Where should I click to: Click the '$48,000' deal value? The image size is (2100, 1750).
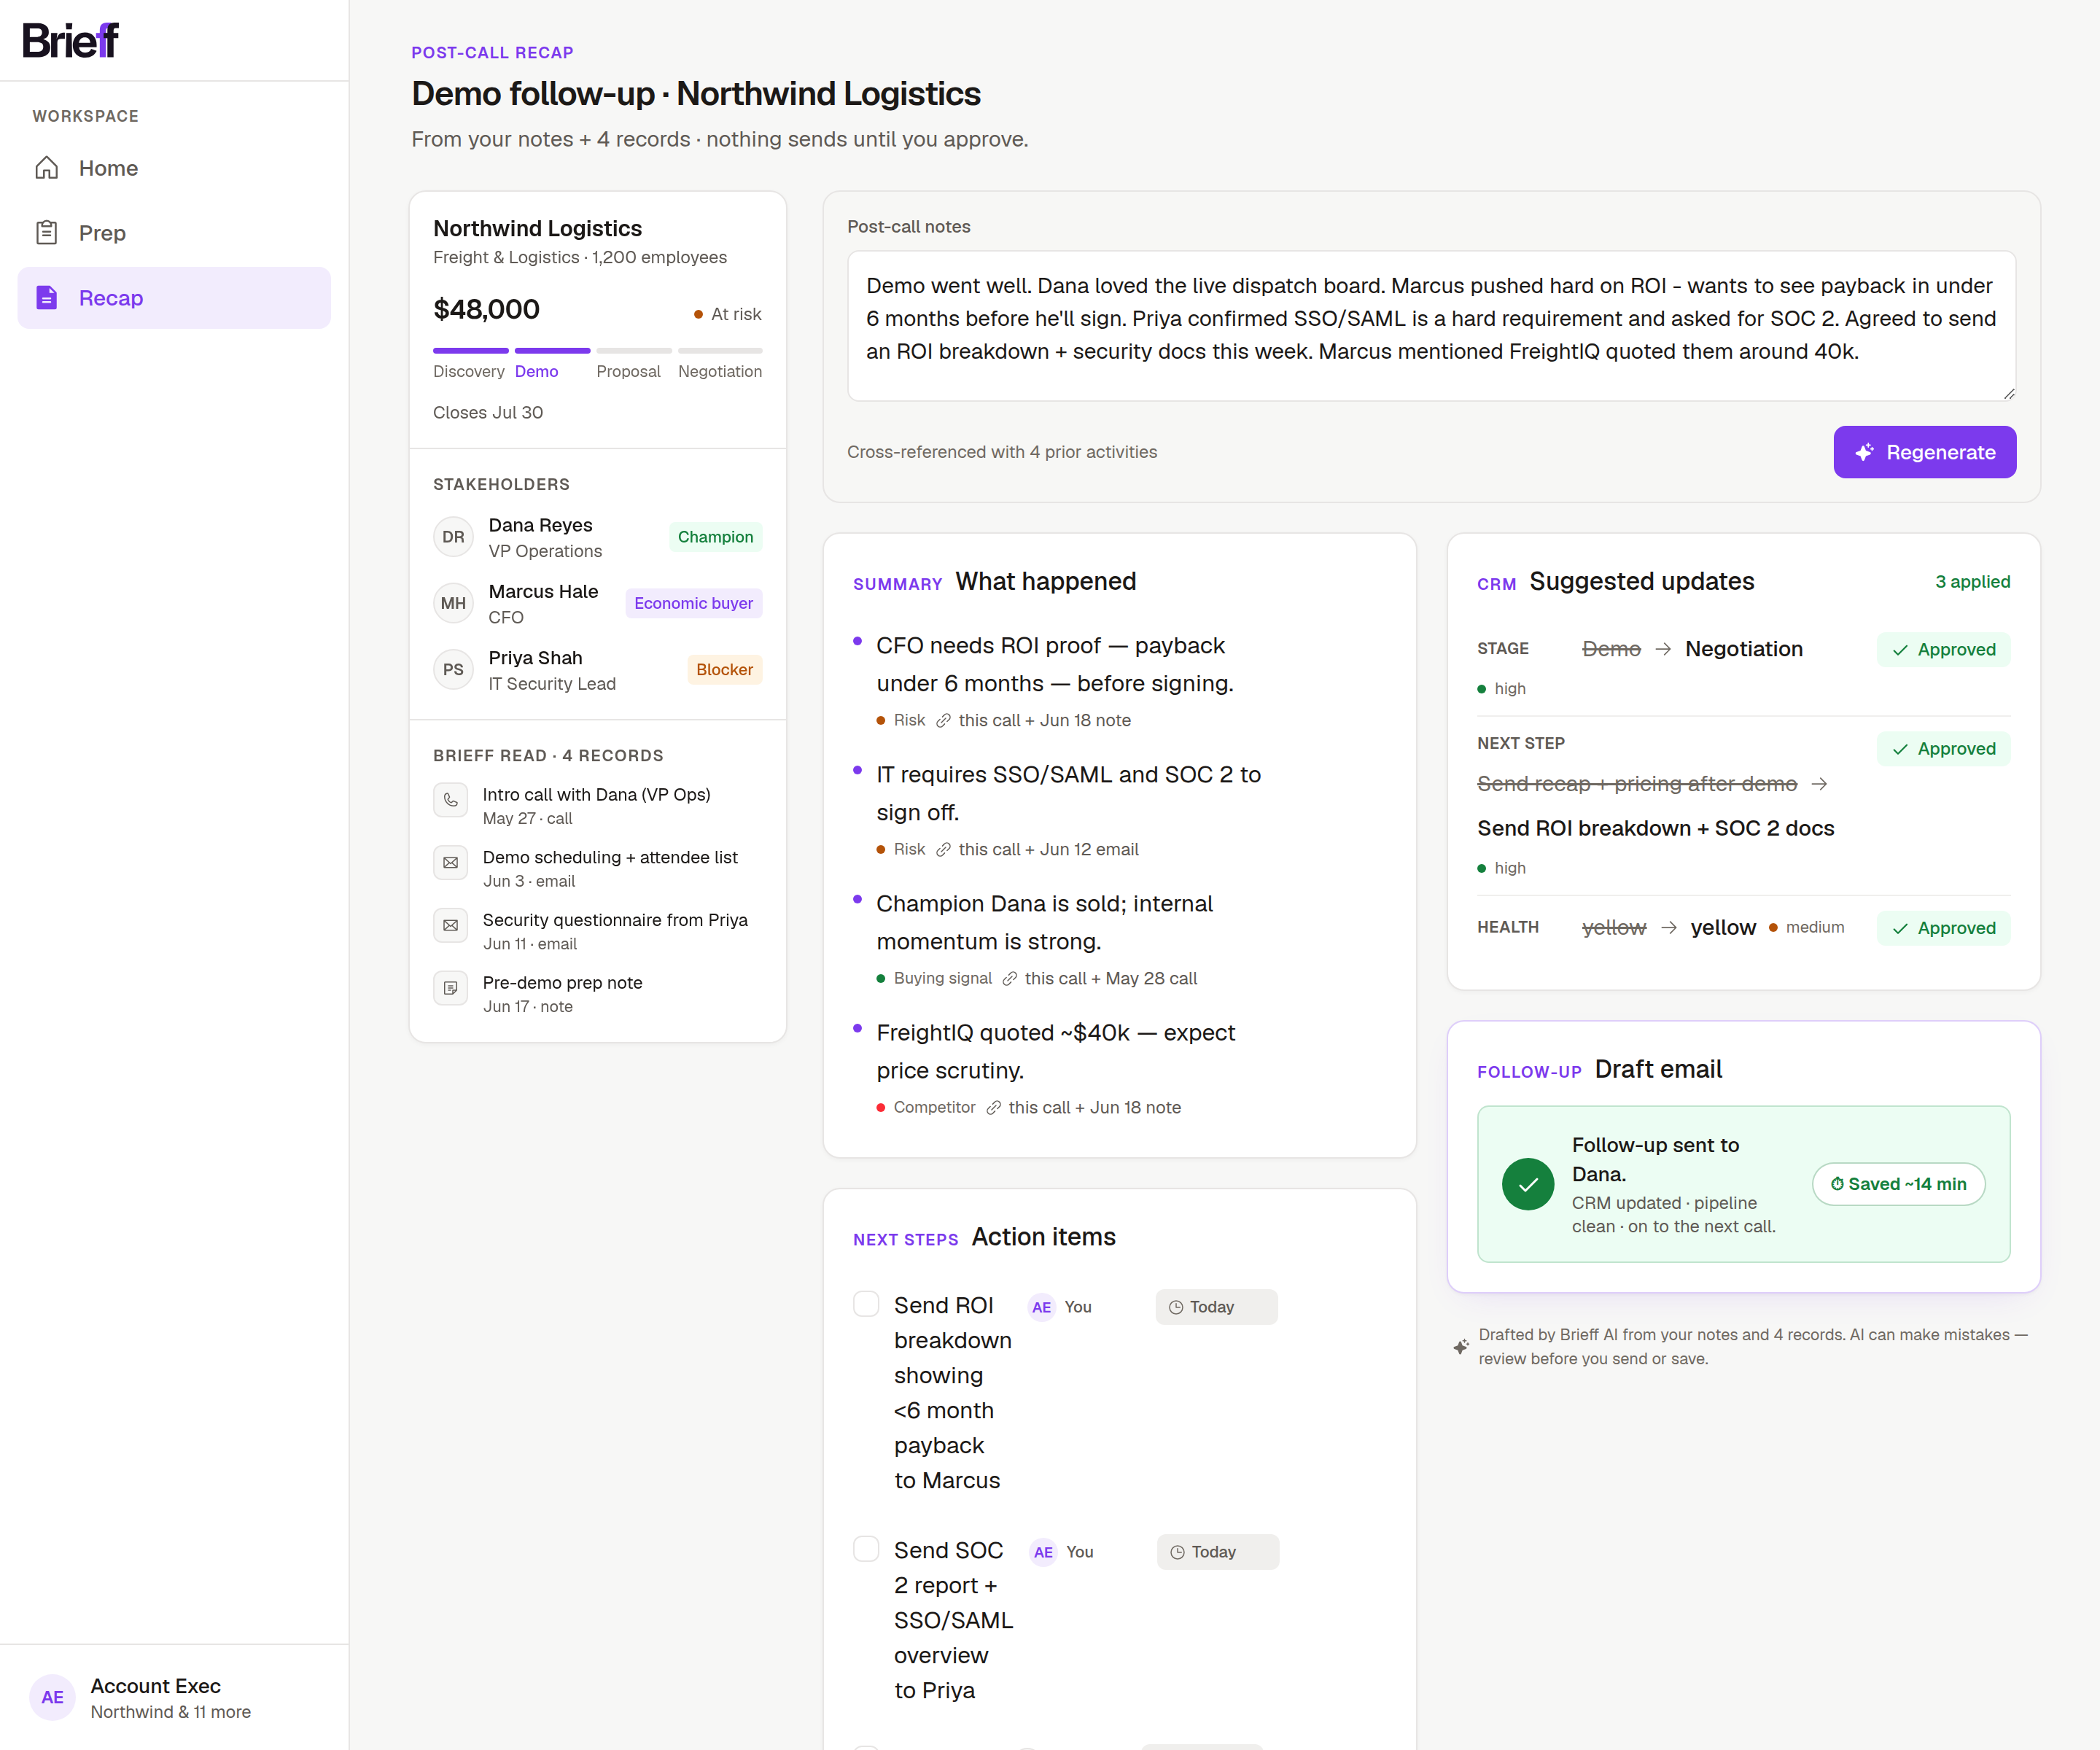pos(486,310)
